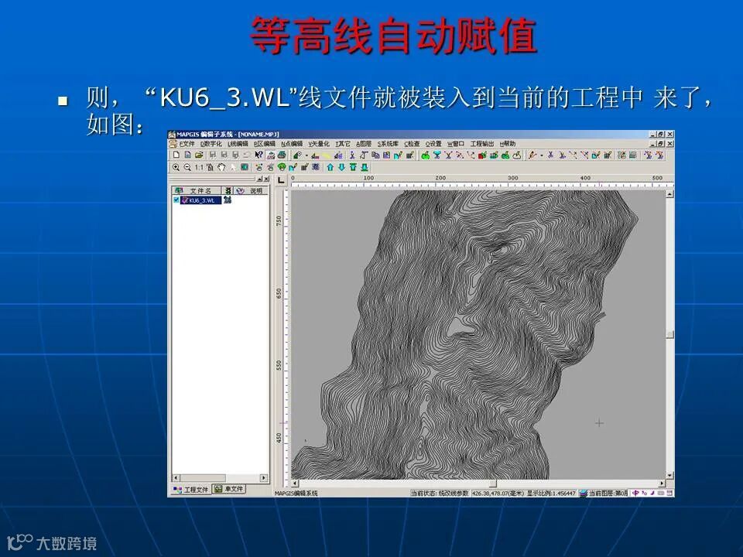Click the red cube edit icon
The width and height of the screenshot is (743, 557).
483,155
